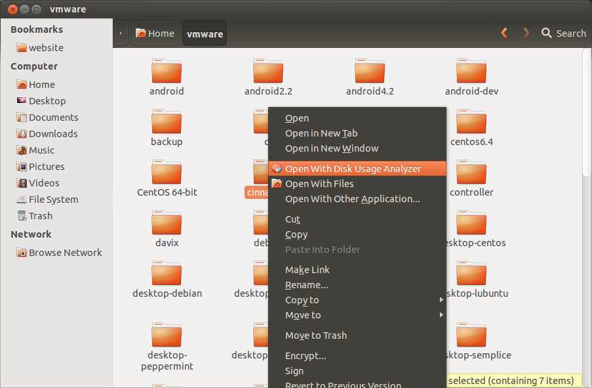Click the vertical scrollbar in file view
This screenshot has width=592, height=388.
[x=587, y=114]
